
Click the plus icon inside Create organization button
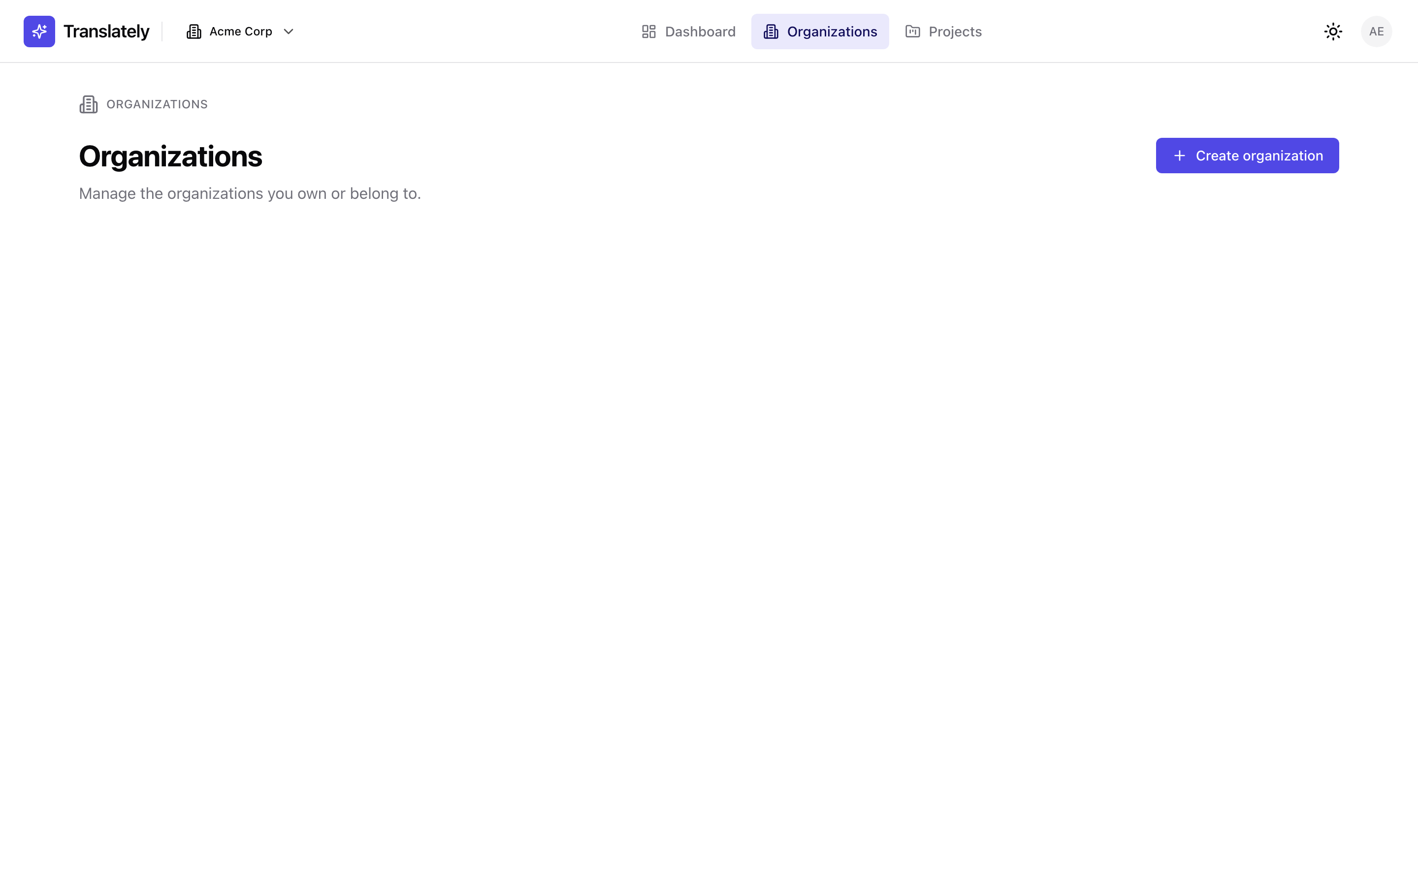[x=1180, y=155]
